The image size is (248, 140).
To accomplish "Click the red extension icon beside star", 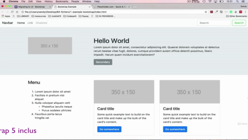I will click(212, 12).
